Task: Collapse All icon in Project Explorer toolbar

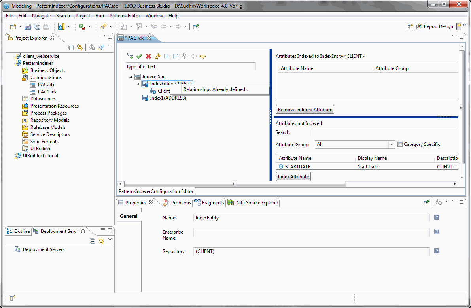Action: 71,47
